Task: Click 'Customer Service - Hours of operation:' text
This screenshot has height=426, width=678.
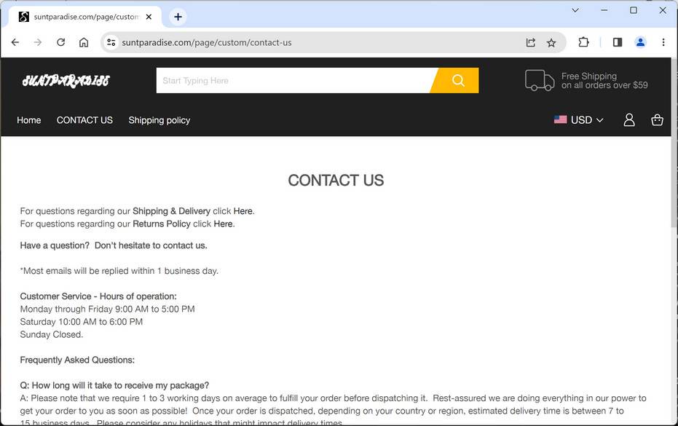Action: (x=98, y=296)
